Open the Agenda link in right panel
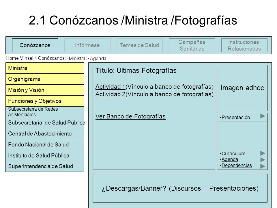This screenshot has height=208, width=277. tap(230, 159)
